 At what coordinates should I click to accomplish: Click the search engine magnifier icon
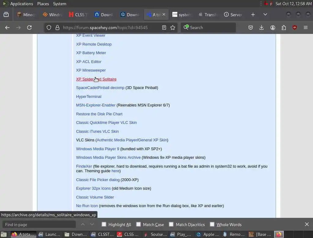tap(186, 27)
